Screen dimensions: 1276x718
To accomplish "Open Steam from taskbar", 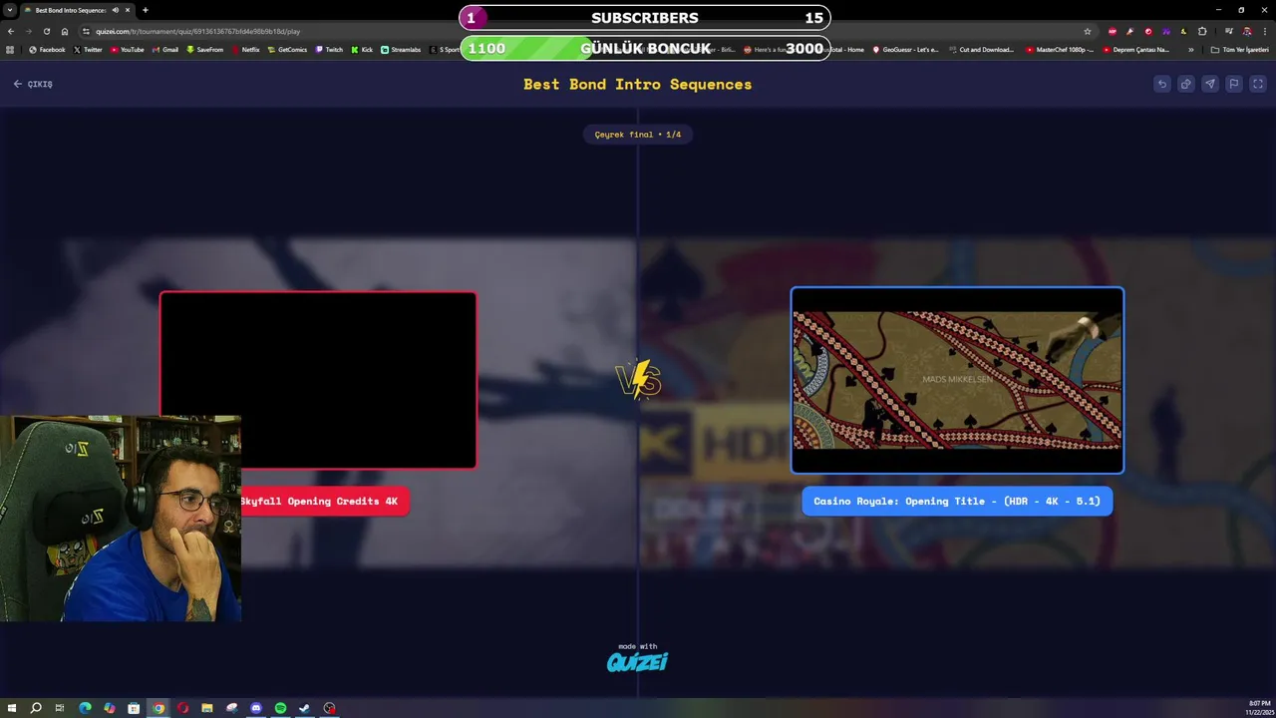I will point(305,708).
